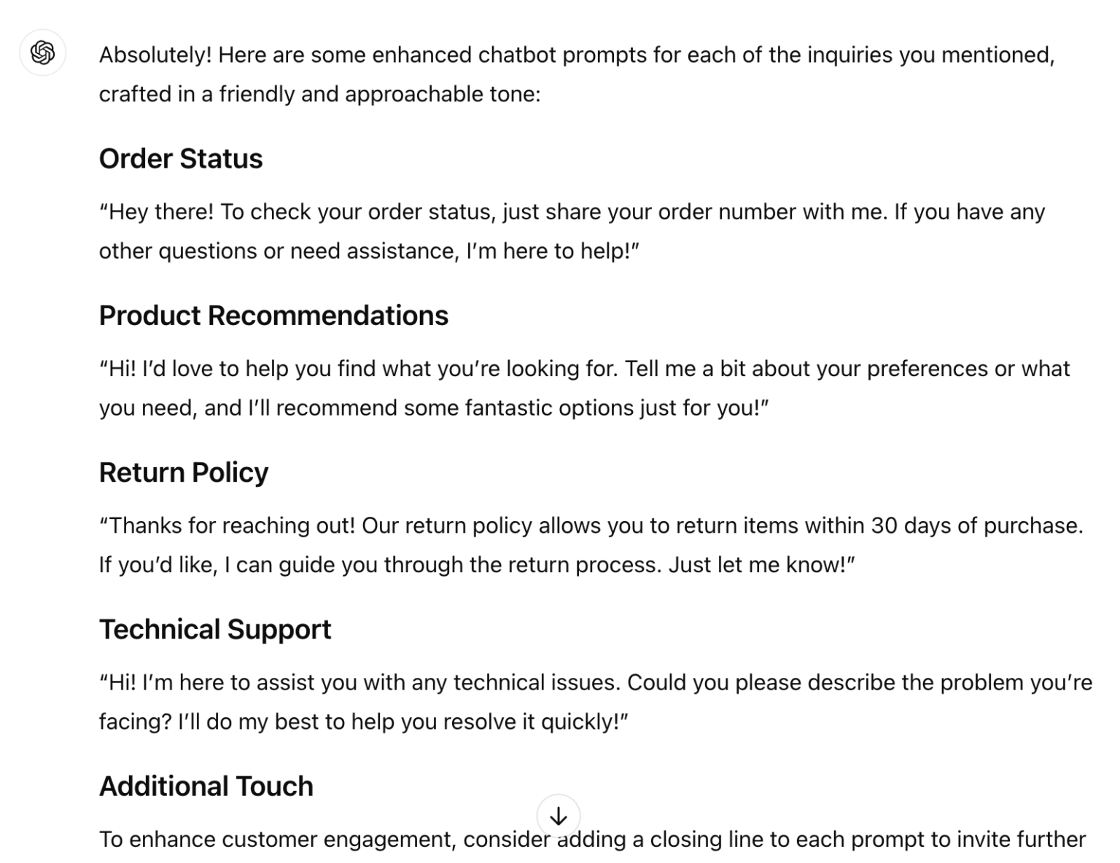Select the "Product Recommendations" heading
Image resolution: width=1120 pixels, height=863 pixels.
coord(273,316)
